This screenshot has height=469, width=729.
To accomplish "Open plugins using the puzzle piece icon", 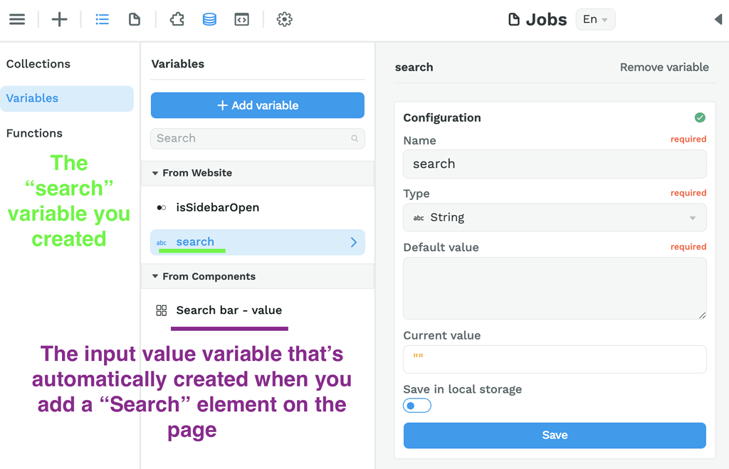I will pos(177,19).
